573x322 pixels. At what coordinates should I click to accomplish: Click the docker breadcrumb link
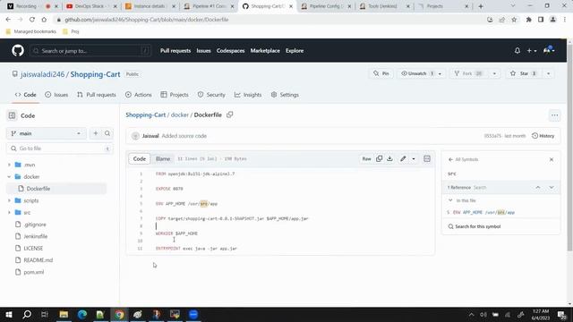point(180,114)
